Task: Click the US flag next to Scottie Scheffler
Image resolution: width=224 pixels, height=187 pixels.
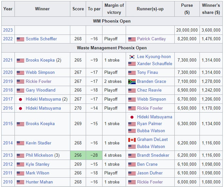Action: [x=20, y=39]
